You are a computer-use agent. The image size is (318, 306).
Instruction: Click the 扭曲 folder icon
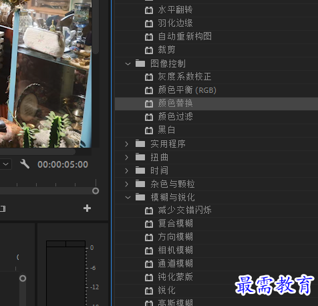[x=140, y=157]
